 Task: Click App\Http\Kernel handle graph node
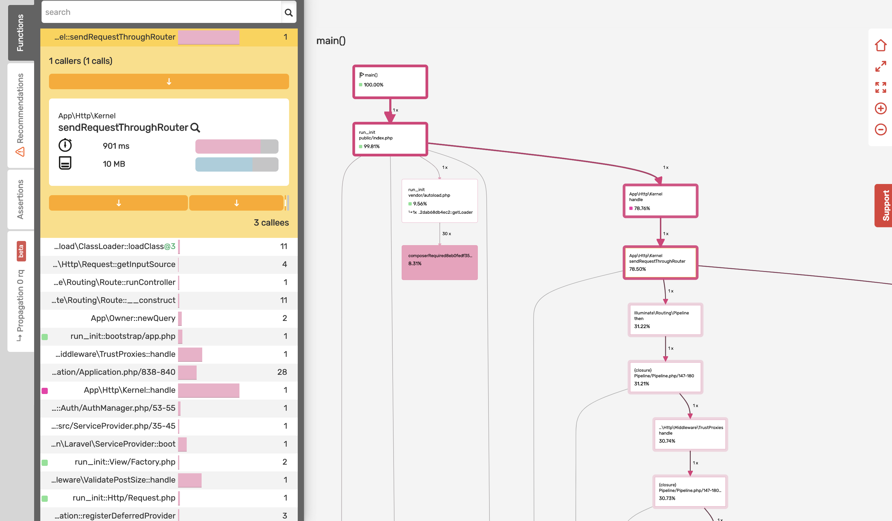click(661, 201)
